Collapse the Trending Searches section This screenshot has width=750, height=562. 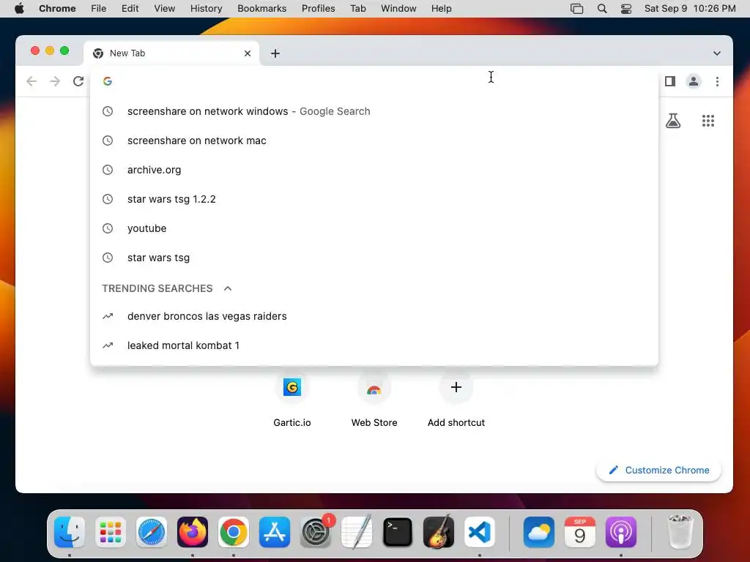click(228, 288)
